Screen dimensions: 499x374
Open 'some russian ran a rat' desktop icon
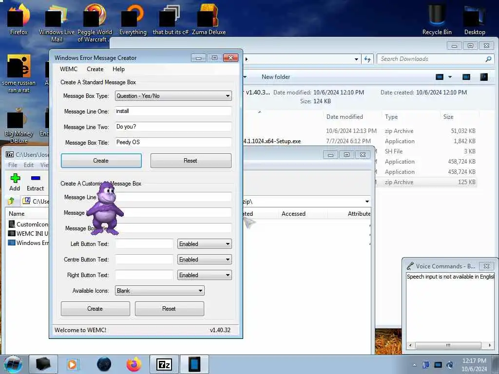click(19, 74)
